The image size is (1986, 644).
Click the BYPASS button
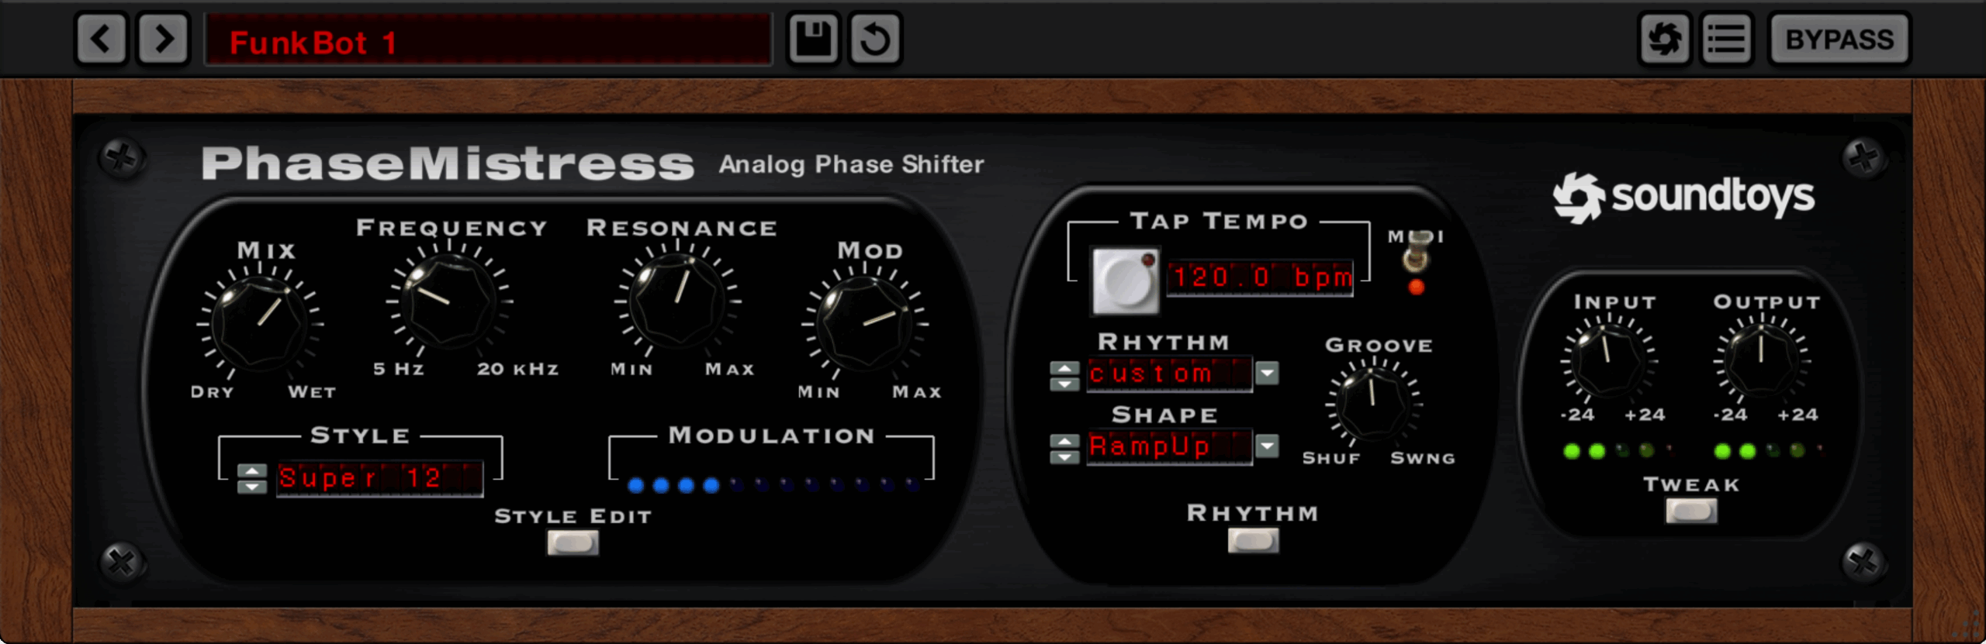click(1839, 39)
